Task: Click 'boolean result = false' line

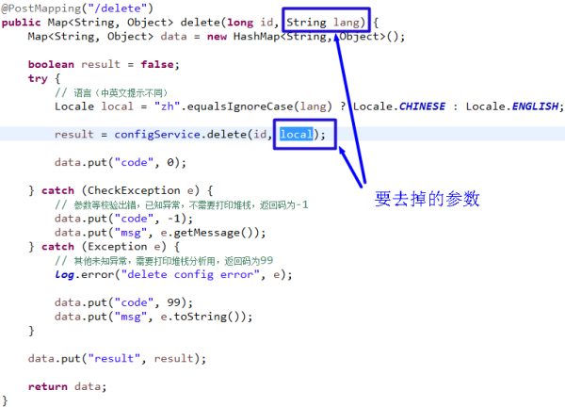Action: pyautogui.click(x=104, y=64)
